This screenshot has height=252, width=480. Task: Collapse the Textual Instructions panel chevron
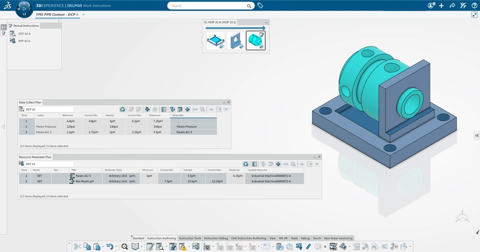coord(59,21)
